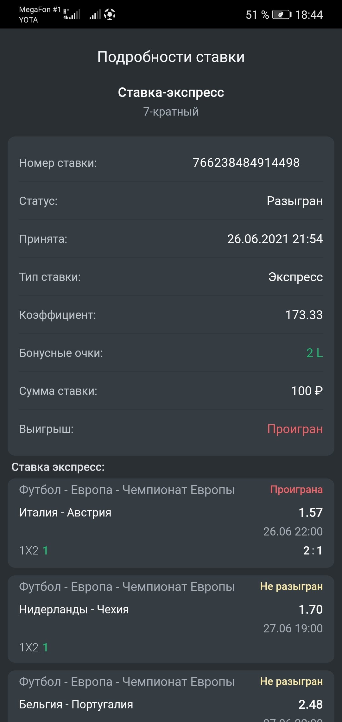Tap the Проиграна label on Italy bet
This screenshot has height=722, width=342.
[296, 490]
